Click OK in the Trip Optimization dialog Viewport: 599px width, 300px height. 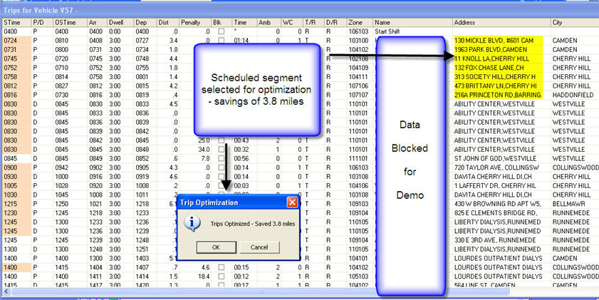[217, 247]
